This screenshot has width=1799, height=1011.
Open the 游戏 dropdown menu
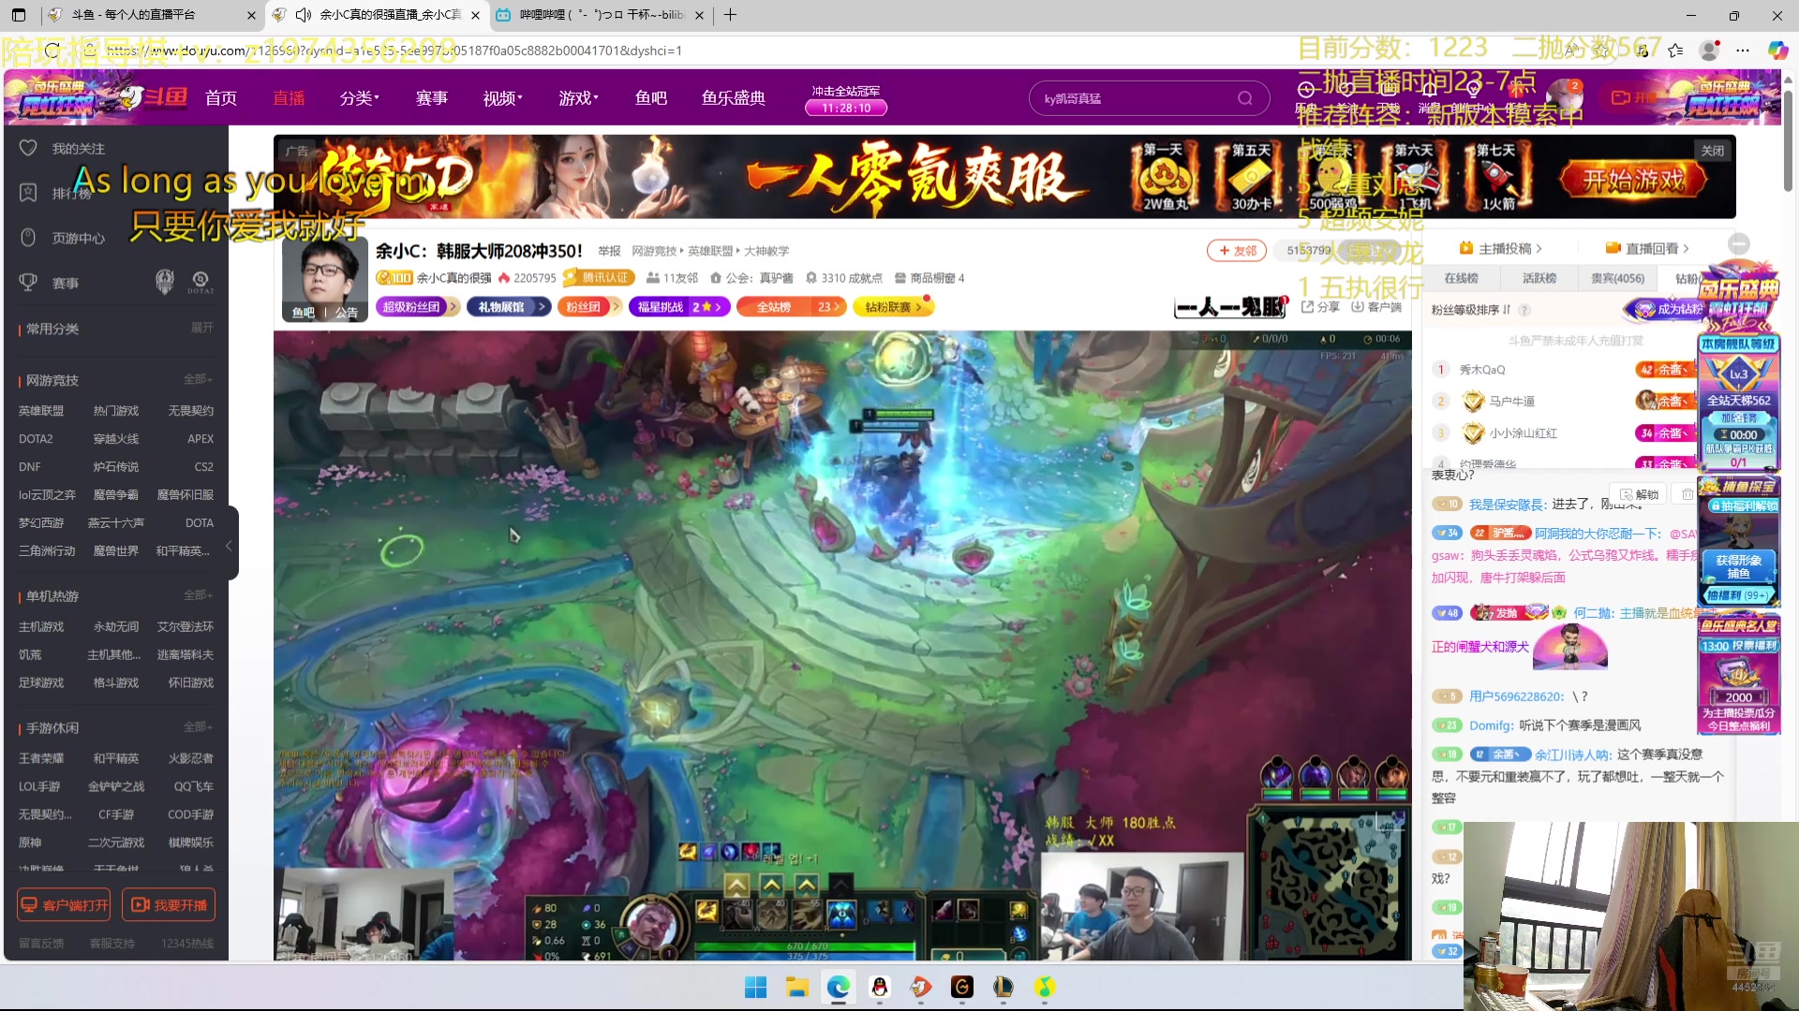[578, 98]
